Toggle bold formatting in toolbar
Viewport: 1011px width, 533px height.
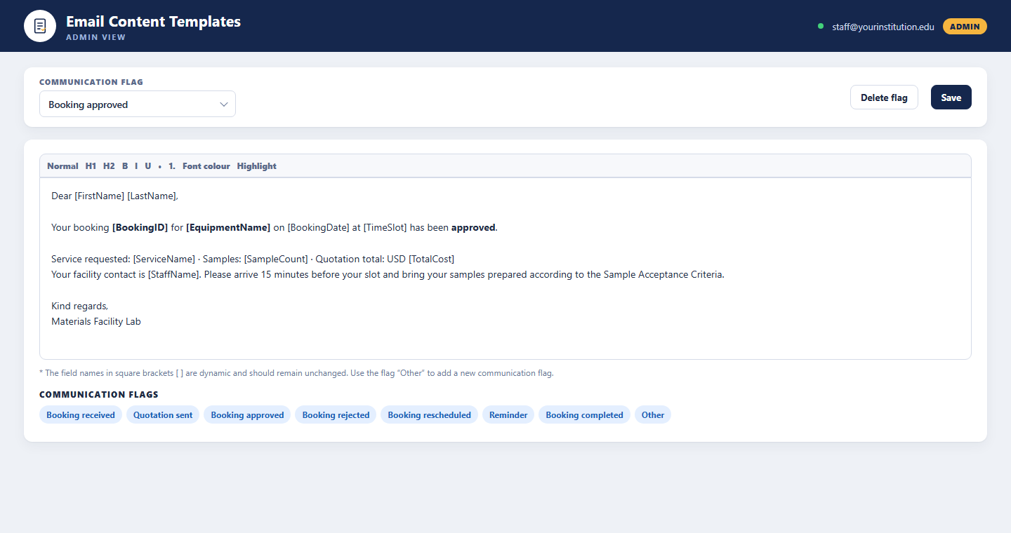point(125,166)
